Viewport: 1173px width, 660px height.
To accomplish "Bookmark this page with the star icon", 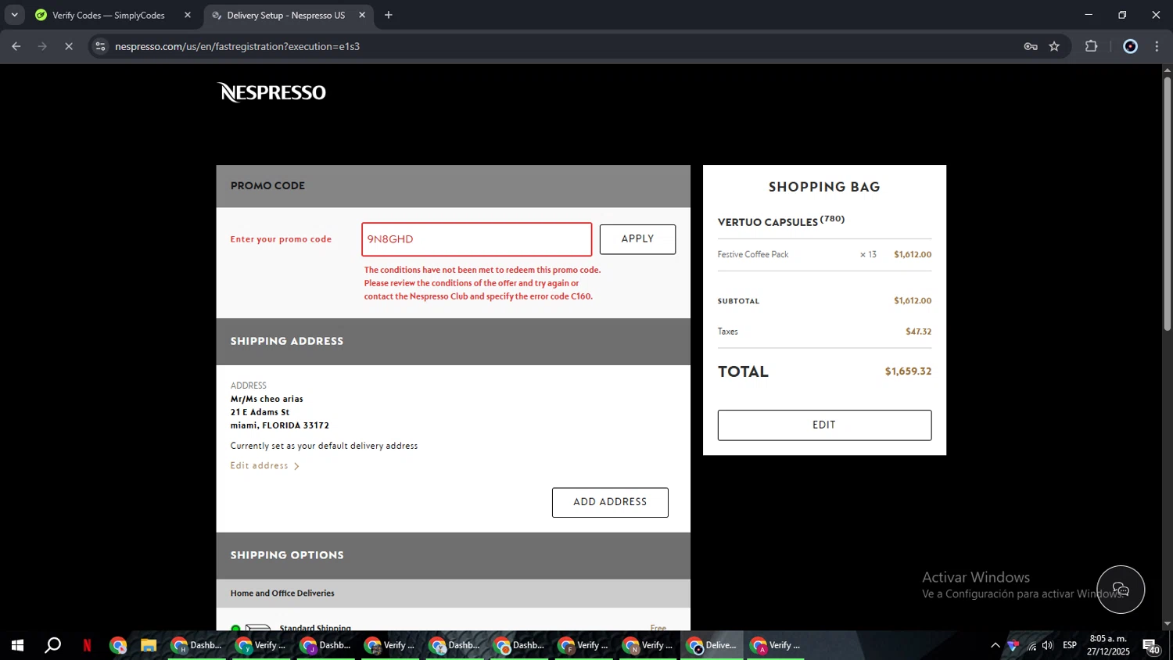I will [1054, 46].
